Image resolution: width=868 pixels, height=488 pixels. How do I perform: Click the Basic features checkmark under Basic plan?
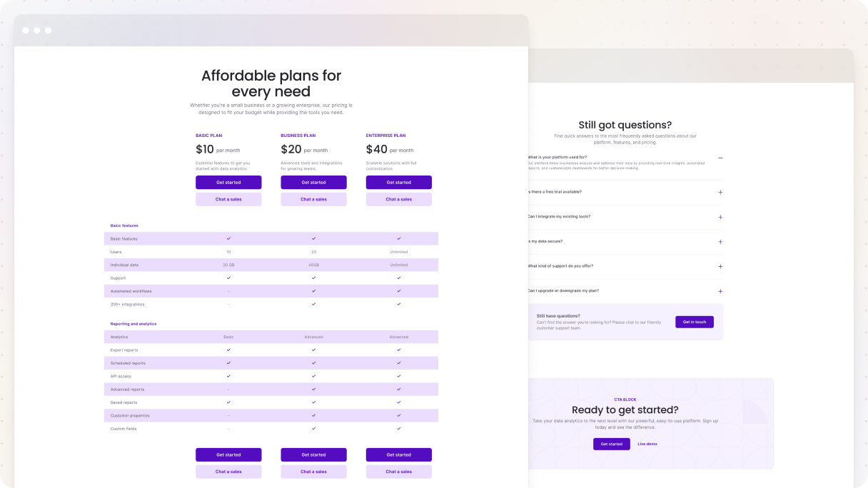[x=228, y=238]
